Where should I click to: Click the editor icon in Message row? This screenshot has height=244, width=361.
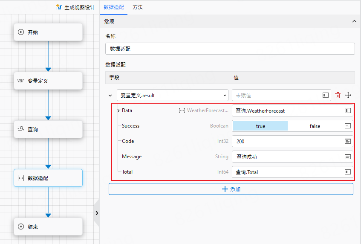[348, 157]
